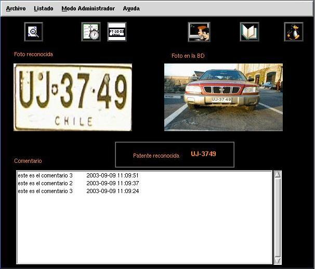Click the 'Foto en la BD' label

(x=188, y=56)
